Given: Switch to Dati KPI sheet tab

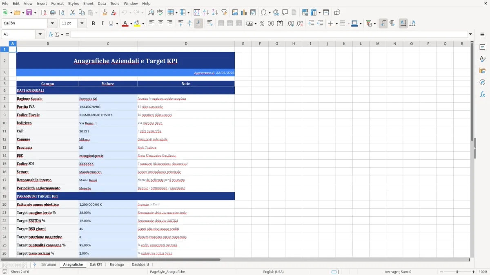Looking at the screenshot, I should point(96,265).
